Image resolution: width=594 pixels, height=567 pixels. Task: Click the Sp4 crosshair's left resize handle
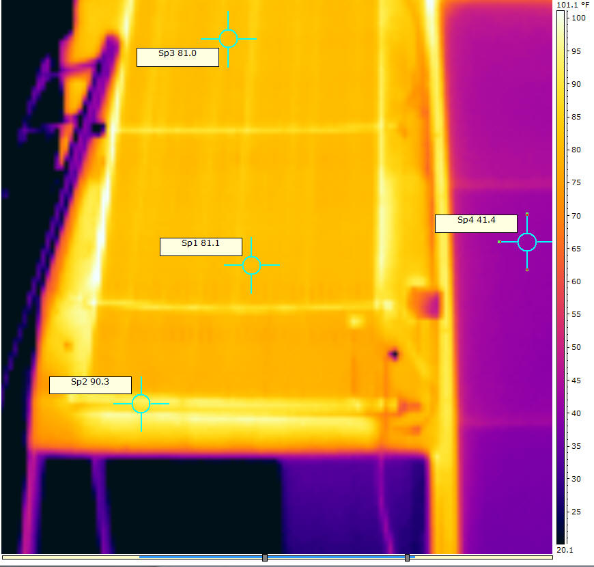pyautogui.click(x=499, y=242)
